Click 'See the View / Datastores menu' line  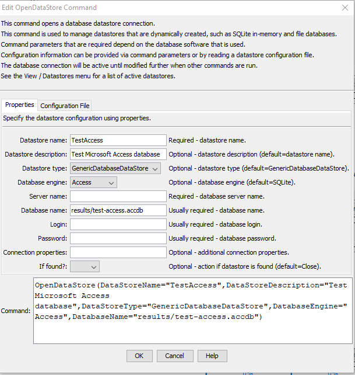[x=88, y=76]
